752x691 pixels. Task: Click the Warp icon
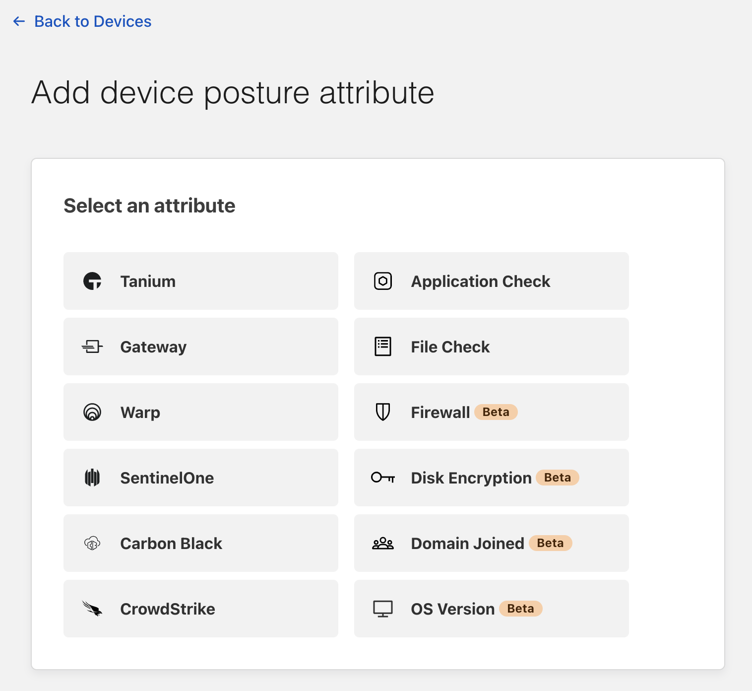(92, 412)
